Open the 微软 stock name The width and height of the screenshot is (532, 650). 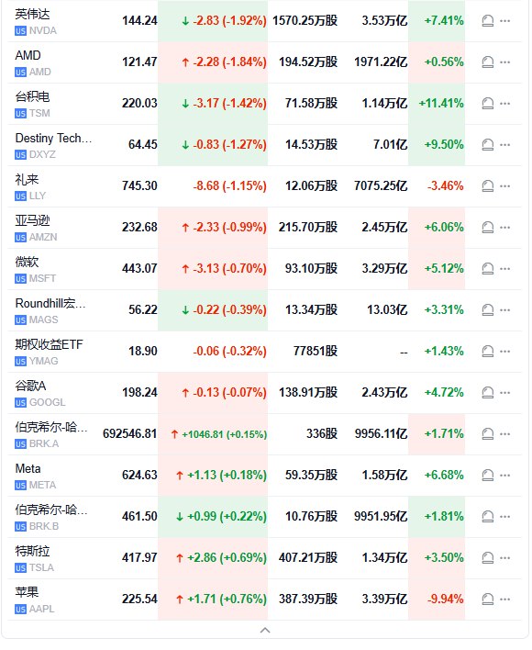[27, 262]
